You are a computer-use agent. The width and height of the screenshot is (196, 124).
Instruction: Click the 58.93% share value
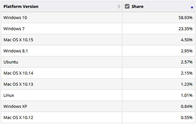pos(186,18)
